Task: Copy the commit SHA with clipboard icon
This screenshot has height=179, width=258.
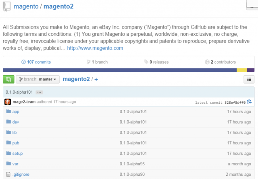Action: pos(249,102)
